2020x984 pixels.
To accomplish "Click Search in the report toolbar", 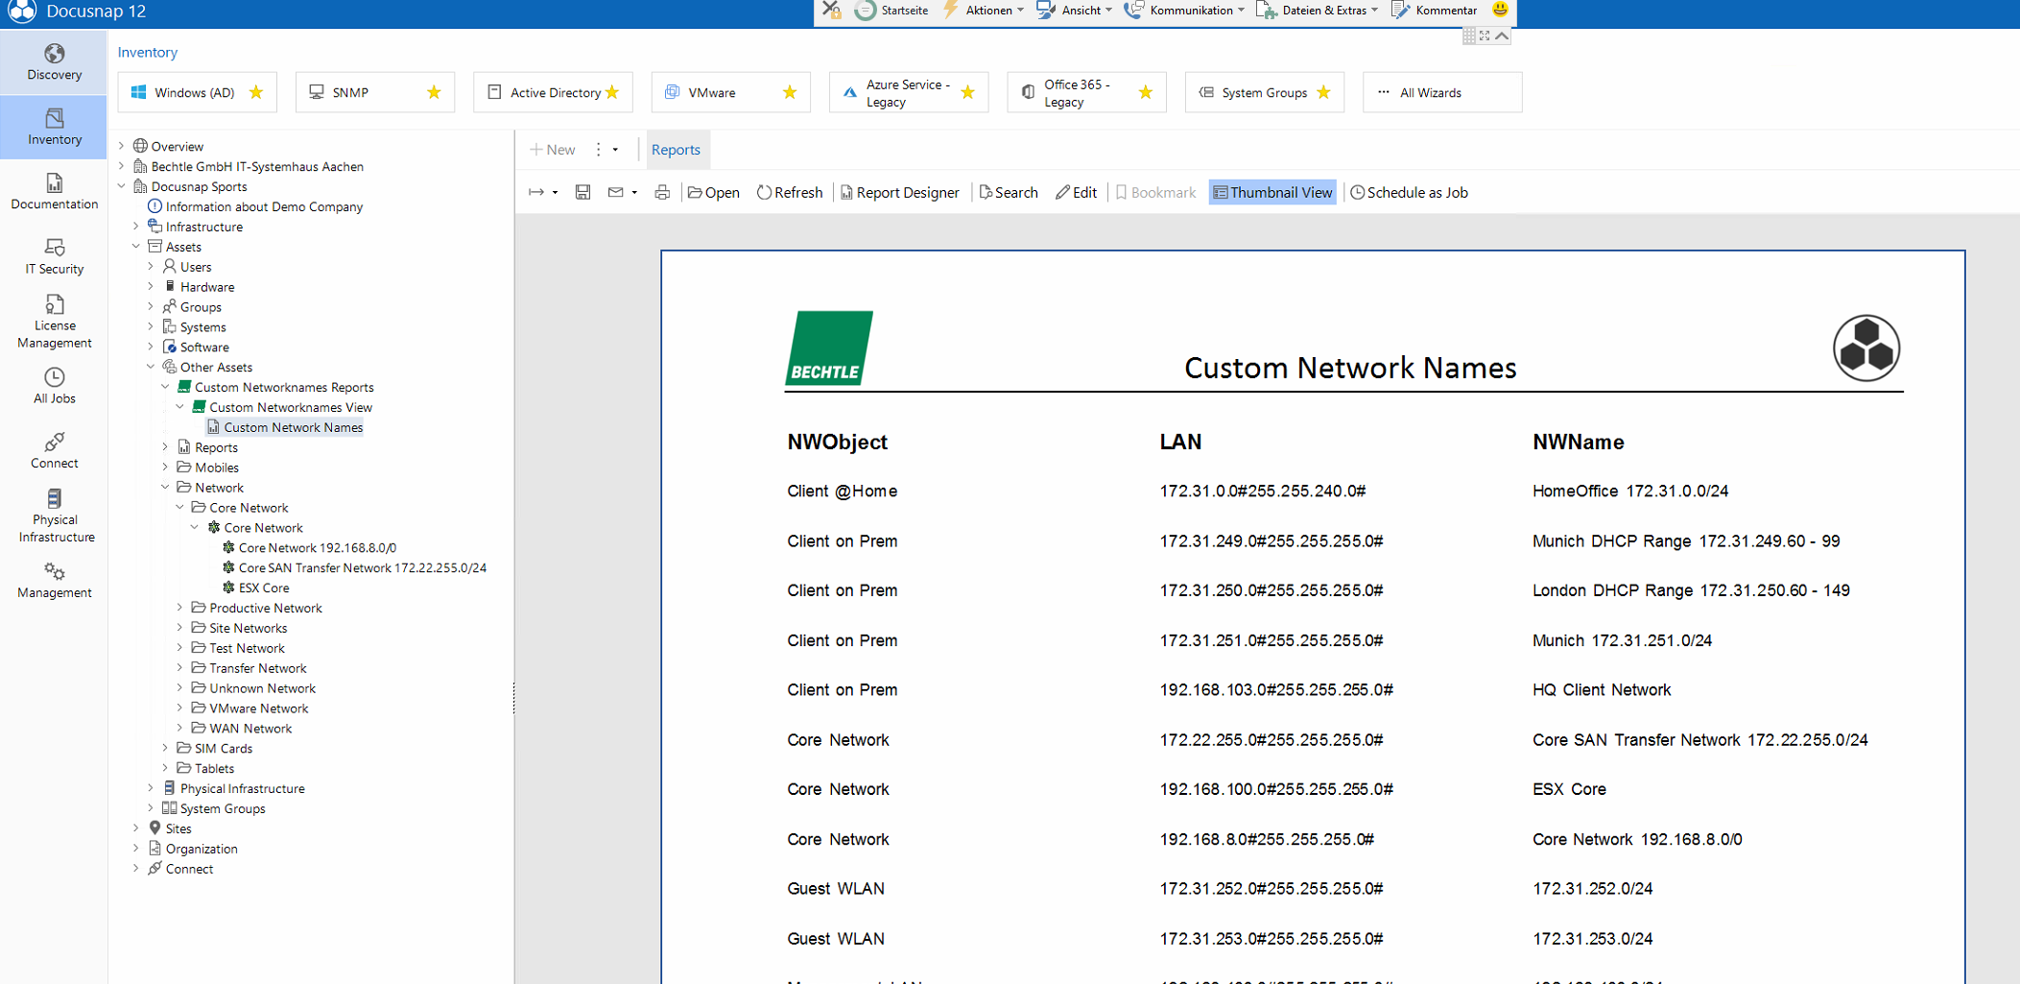I will click(1009, 192).
